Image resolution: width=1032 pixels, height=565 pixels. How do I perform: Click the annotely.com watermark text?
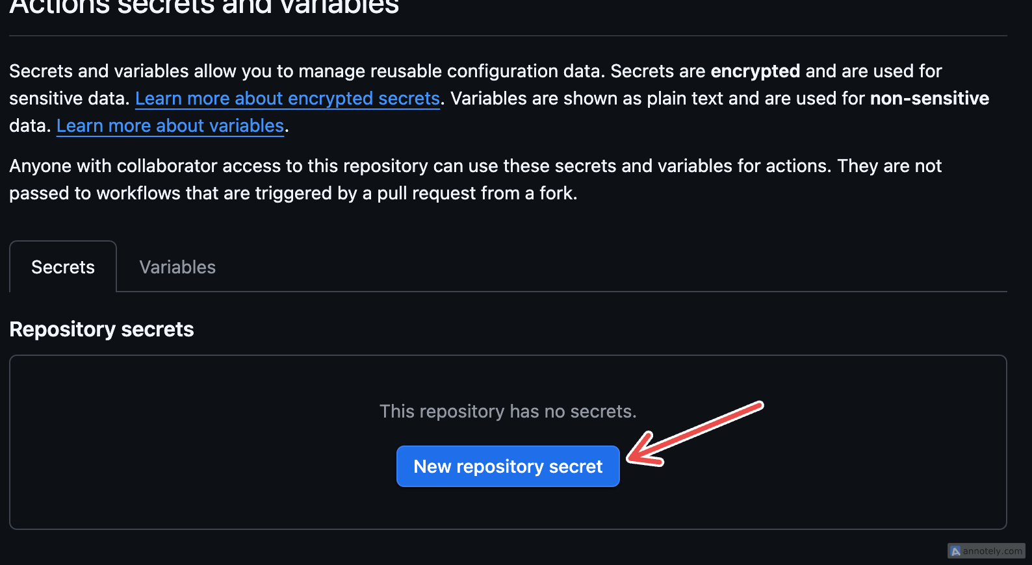[x=992, y=551]
